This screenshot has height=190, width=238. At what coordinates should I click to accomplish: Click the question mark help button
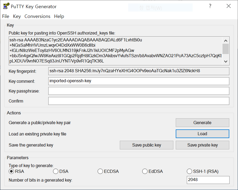point(210,6)
